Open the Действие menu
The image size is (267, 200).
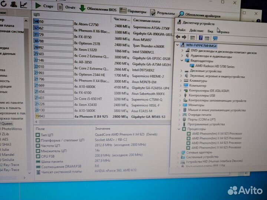pyautogui.click(x=196, y=30)
